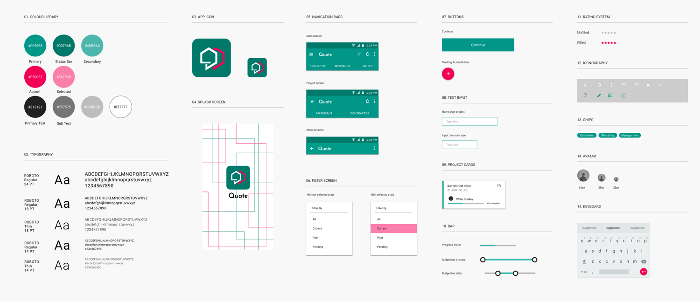The width and height of the screenshot is (700, 301).
Task: Open the chat bubble icon in the iconography panel
Action: (610, 95)
